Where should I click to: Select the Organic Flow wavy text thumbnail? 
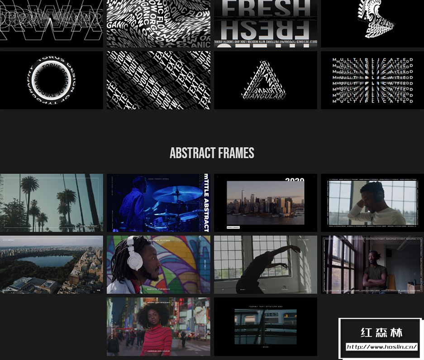(158, 24)
